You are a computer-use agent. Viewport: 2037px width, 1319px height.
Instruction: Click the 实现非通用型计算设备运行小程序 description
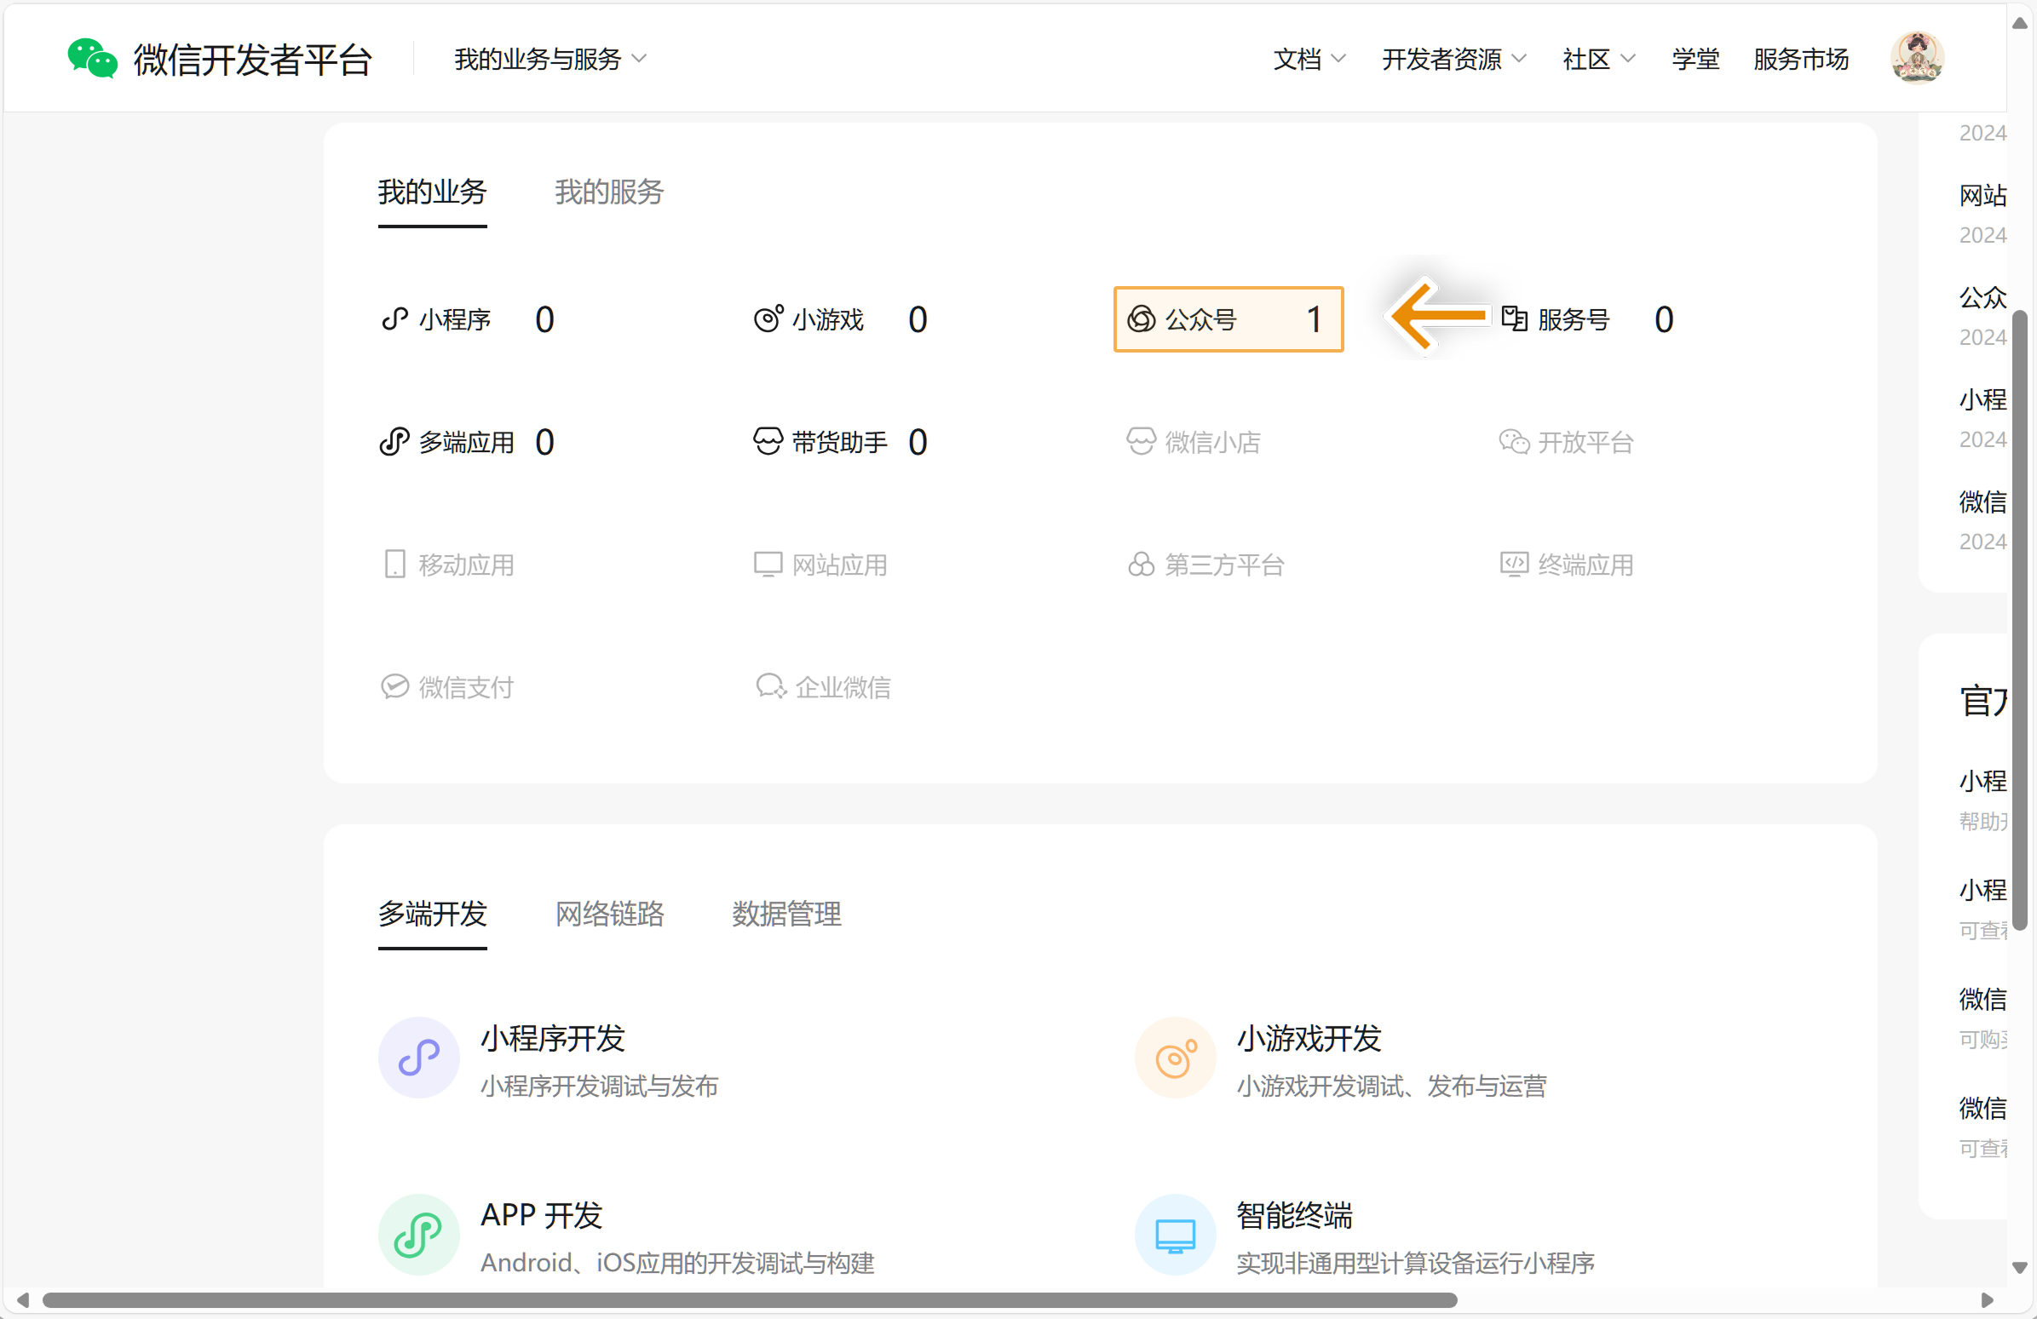point(1416,1264)
